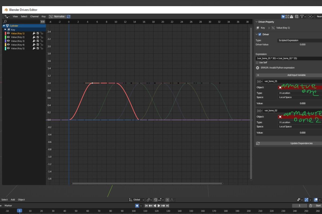Click the Update Dependencies button
The width and height of the screenshot is (322, 214).
pos(288,143)
